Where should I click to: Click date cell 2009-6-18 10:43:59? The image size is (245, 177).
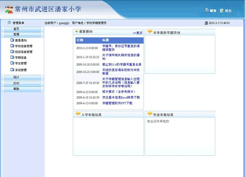pos(88,98)
